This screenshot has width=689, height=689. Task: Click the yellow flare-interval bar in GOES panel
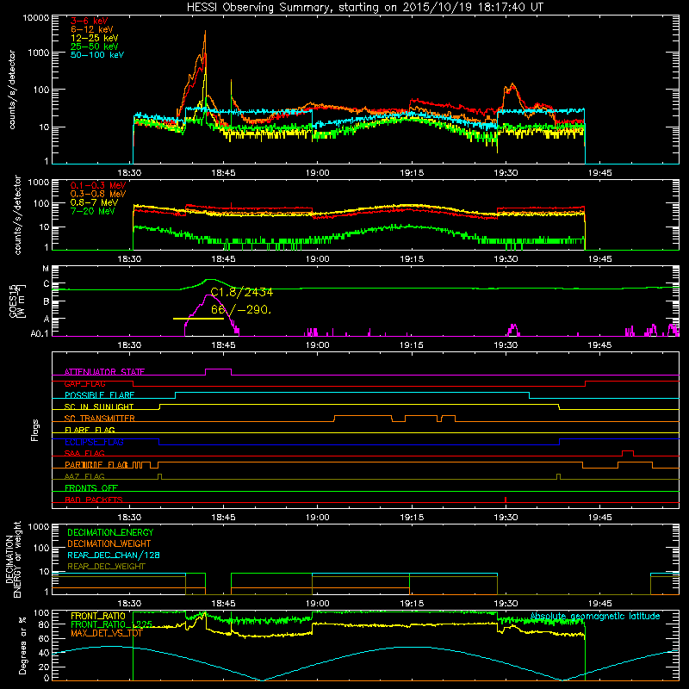pyautogui.click(x=198, y=319)
